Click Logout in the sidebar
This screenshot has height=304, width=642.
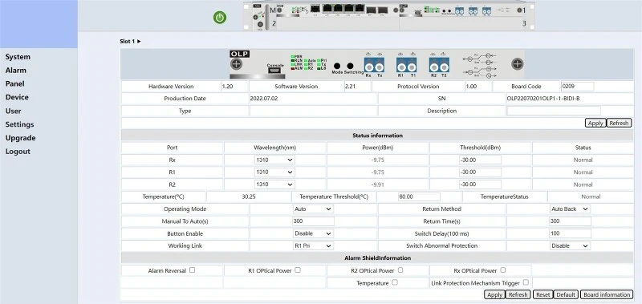pos(18,152)
